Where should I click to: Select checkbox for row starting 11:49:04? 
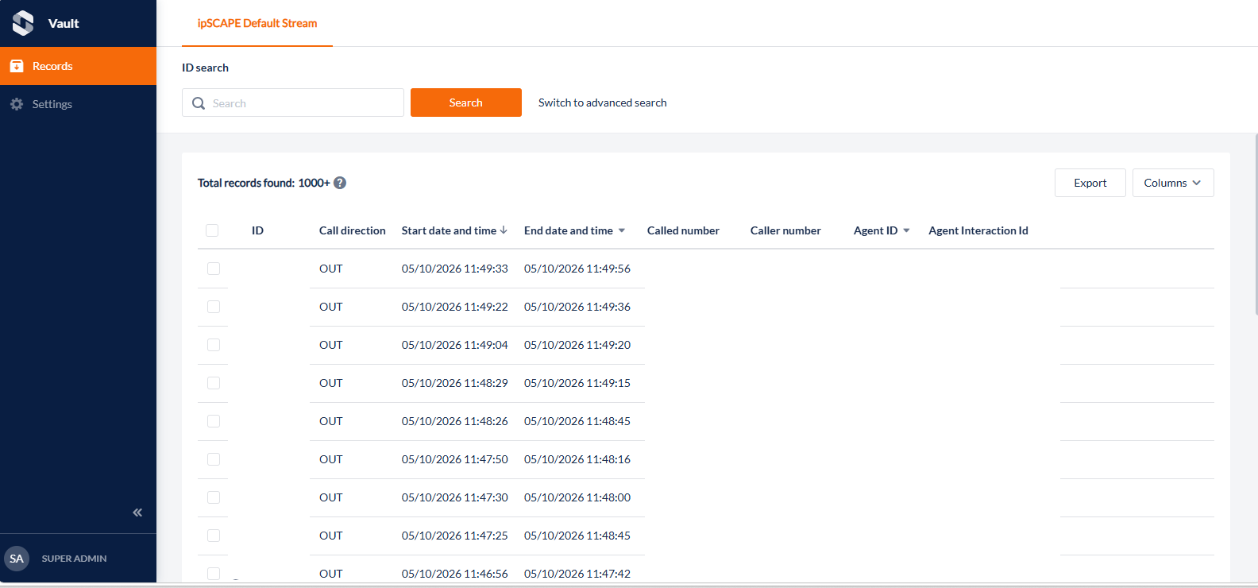[214, 345]
